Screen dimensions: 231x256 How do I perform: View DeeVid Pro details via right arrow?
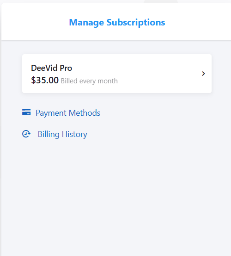click(203, 74)
